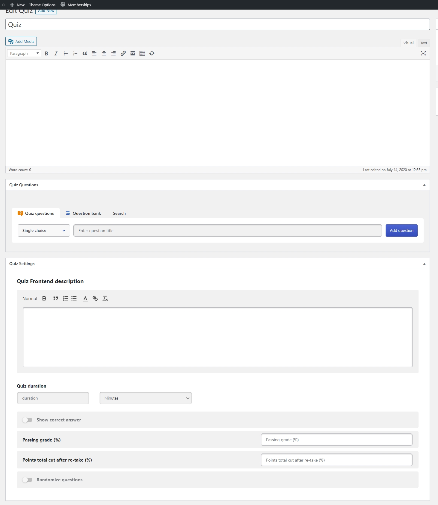Toggle the Show correct answer switch
The width and height of the screenshot is (438, 505).
[x=27, y=420]
